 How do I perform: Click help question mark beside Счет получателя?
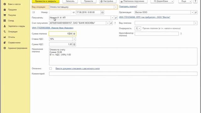[x=115, y=23]
